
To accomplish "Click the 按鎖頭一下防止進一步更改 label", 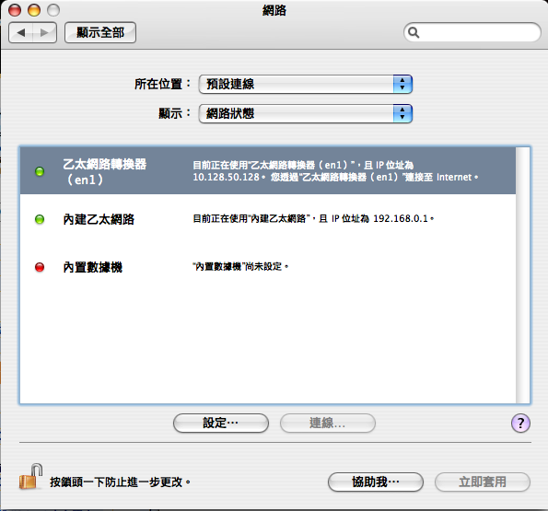I will 120,482.
